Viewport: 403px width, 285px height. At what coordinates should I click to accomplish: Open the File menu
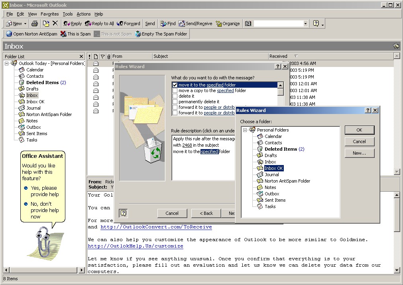pos(10,14)
